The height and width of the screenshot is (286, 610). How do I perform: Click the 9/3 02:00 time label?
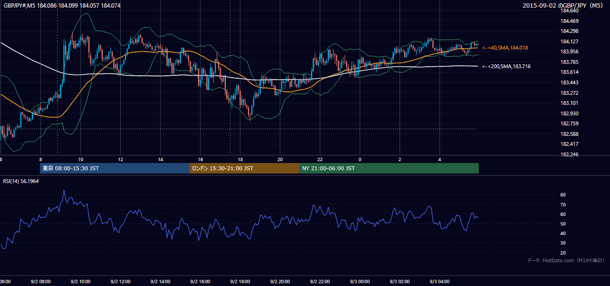pyautogui.click(x=400, y=281)
